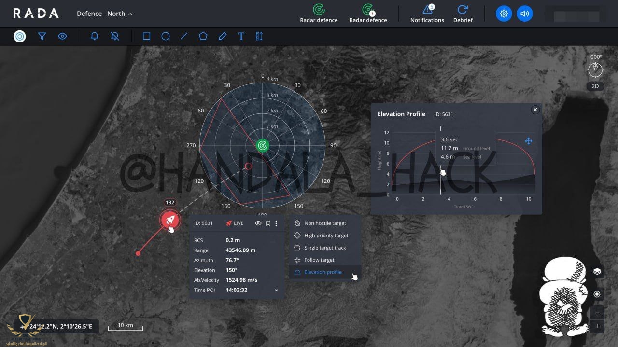618x347 pixels.
Task: Click the RCS value 0.2 m
Action: pyautogui.click(x=233, y=240)
